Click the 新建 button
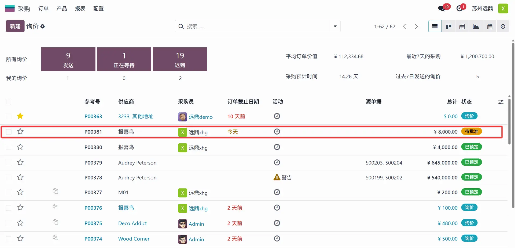The height and width of the screenshot is (248, 515). [15, 26]
